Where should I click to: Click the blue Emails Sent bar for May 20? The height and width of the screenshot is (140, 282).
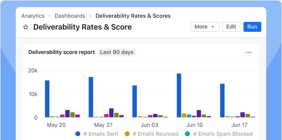coord(47,99)
